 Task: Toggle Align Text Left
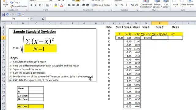click(x=69, y=5)
